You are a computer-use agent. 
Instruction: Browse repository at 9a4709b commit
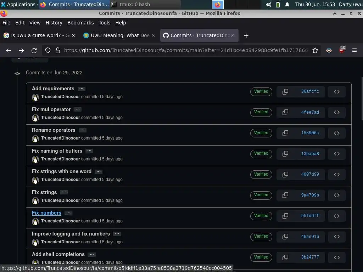coord(337,195)
